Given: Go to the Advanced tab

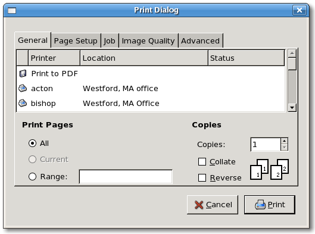Looking at the screenshot, I should coord(201,40).
